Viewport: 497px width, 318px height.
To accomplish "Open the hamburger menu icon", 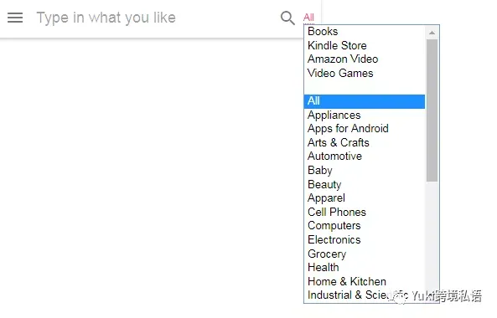I will tap(15, 18).
